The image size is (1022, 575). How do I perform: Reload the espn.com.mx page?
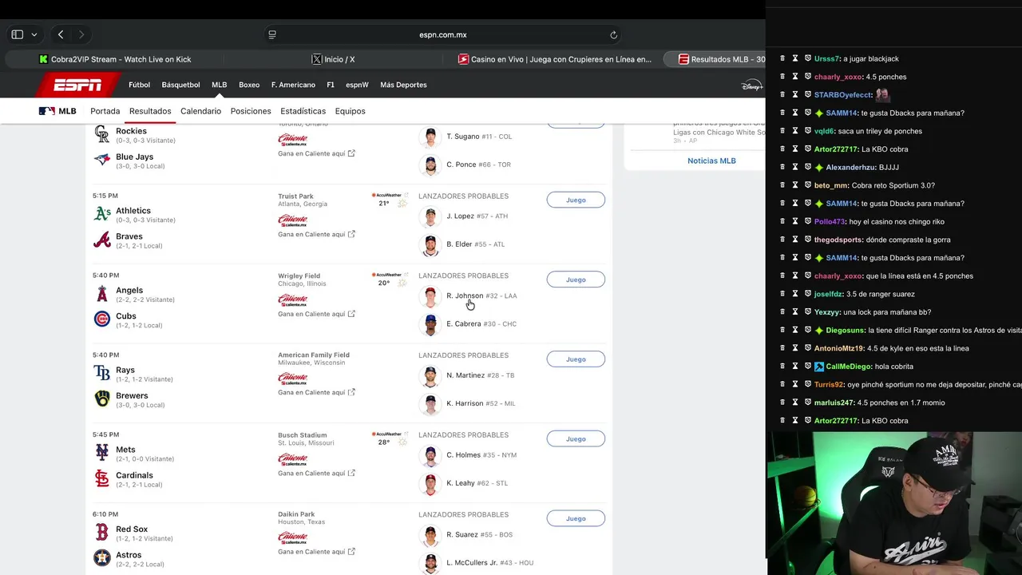tap(613, 34)
